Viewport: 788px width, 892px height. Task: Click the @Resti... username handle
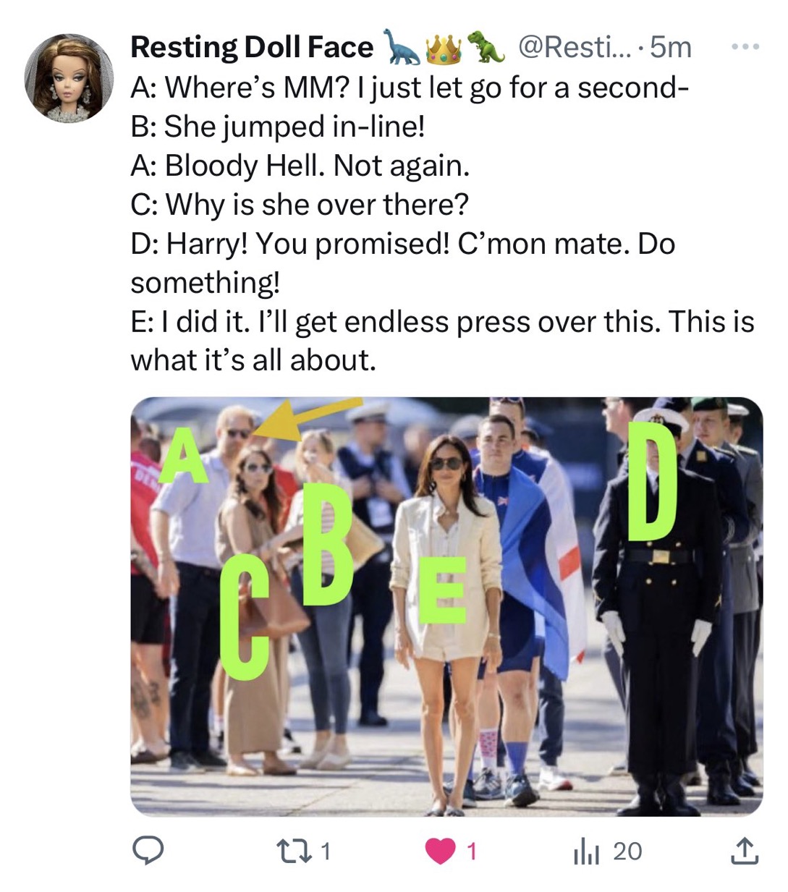tap(575, 47)
